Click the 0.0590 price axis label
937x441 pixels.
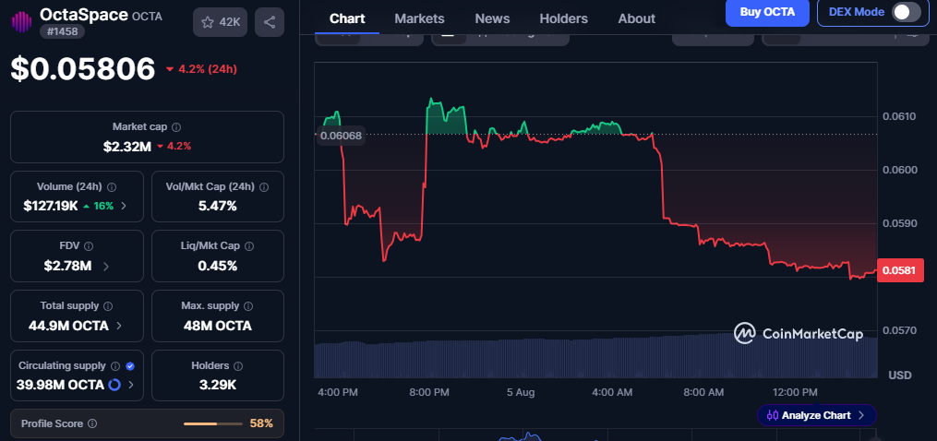pos(899,223)
